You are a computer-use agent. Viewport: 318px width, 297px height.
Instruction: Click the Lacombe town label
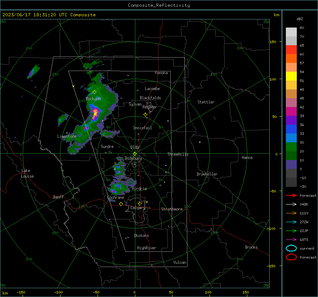tap(152, 89)
